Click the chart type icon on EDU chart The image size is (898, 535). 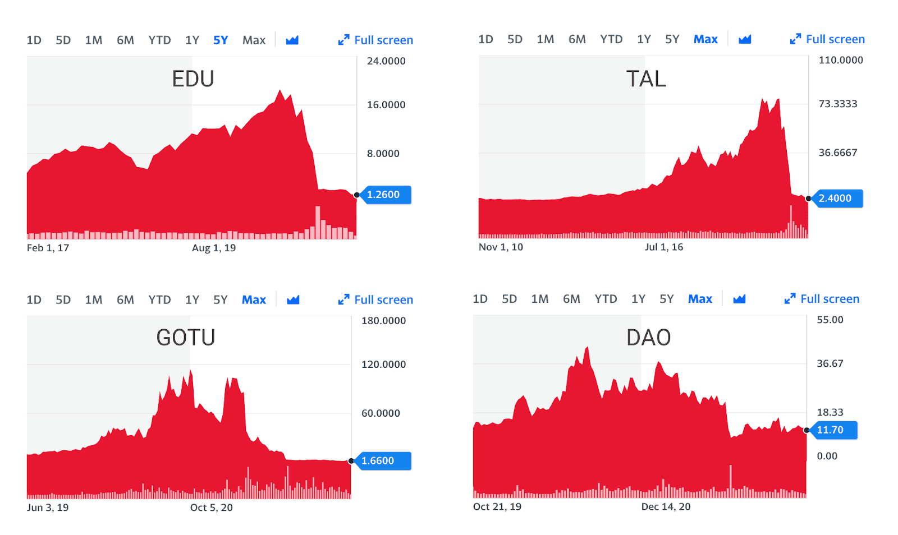[x=292, y=40]
